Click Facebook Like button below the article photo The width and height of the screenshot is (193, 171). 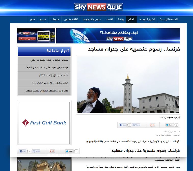[123, 125]
